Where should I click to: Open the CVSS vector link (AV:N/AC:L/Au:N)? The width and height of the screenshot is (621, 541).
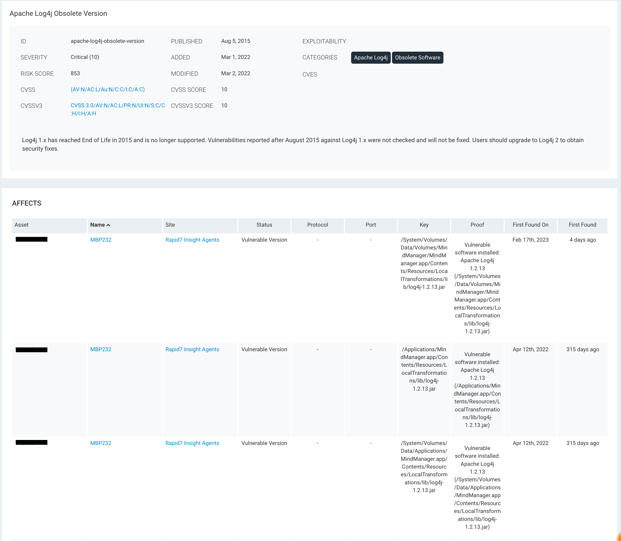coord(108,89)
